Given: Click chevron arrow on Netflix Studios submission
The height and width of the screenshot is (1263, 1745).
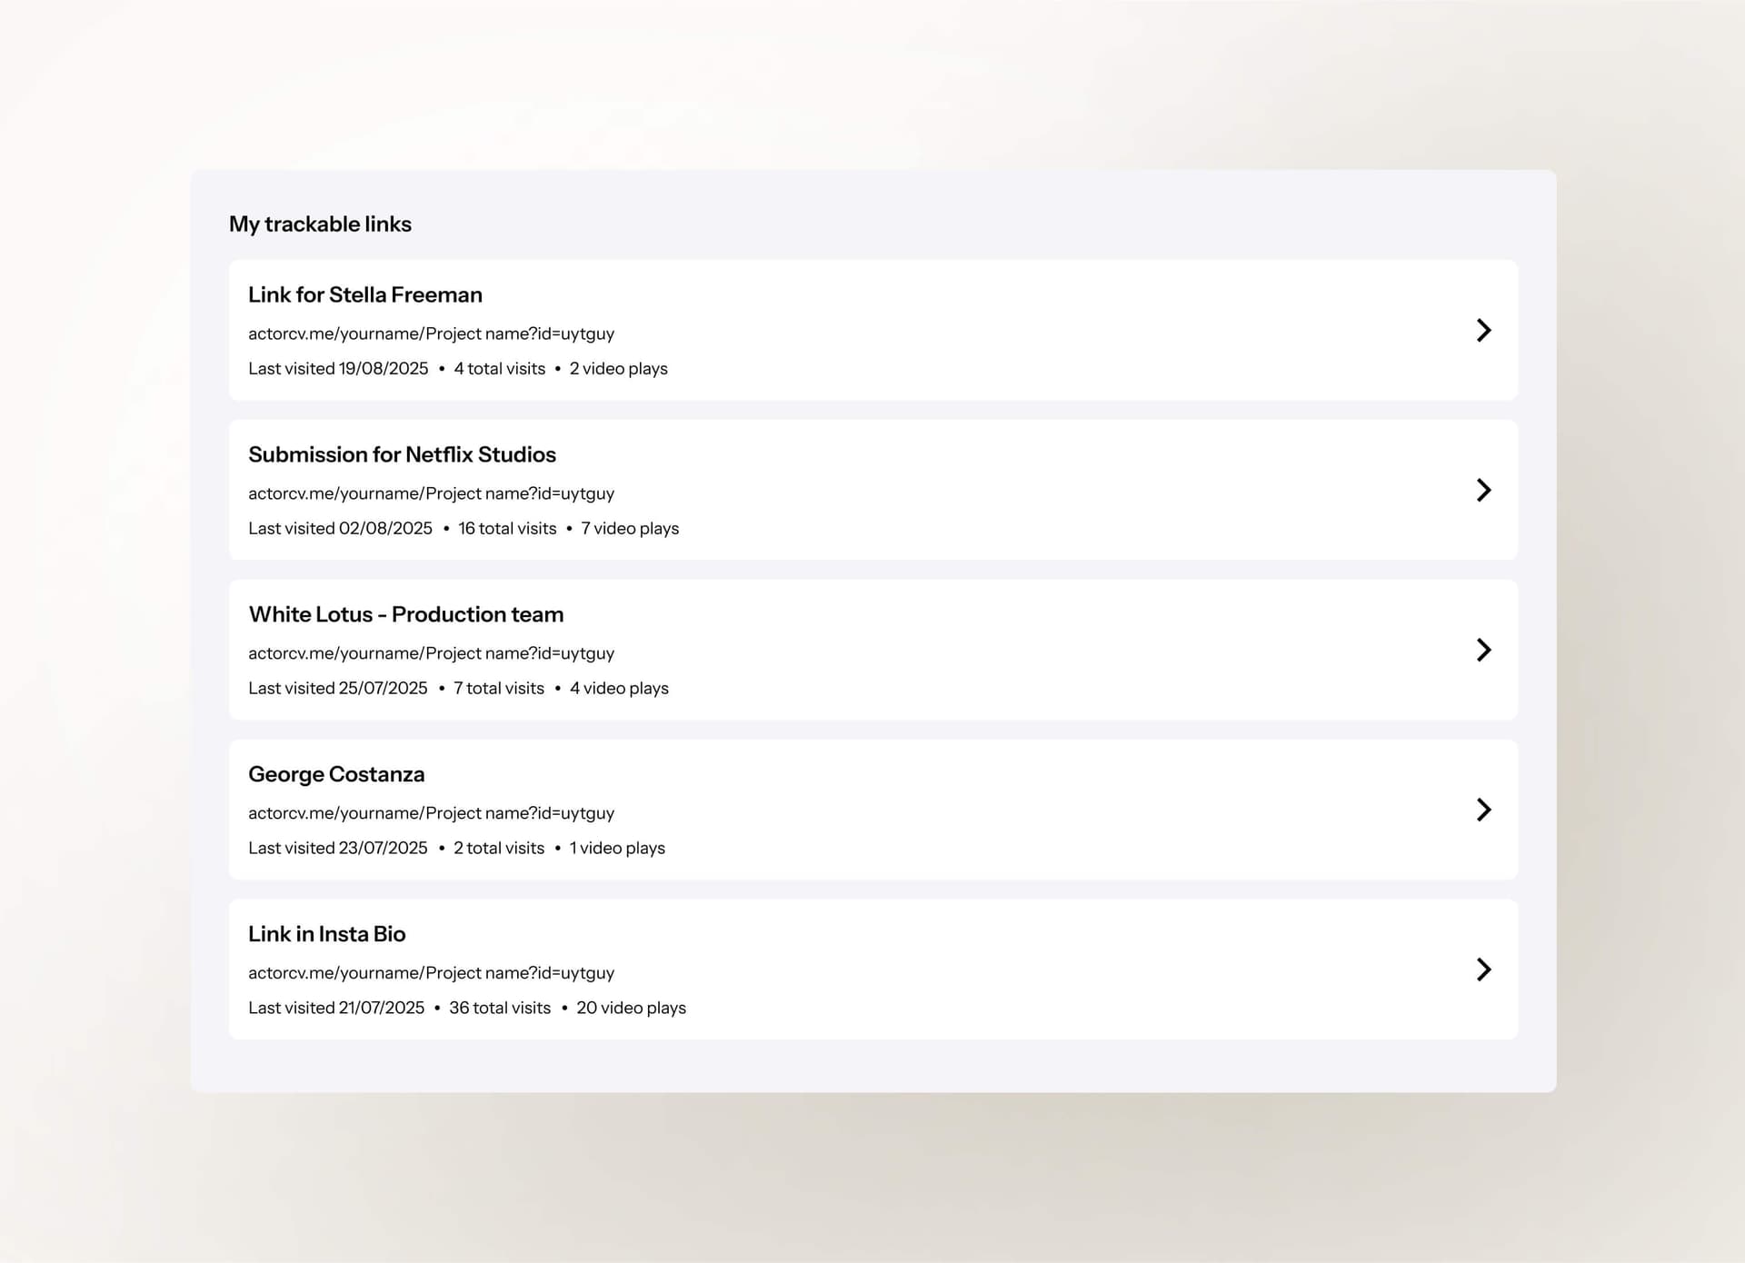Looking at the screenshot, I should 1483,490.
